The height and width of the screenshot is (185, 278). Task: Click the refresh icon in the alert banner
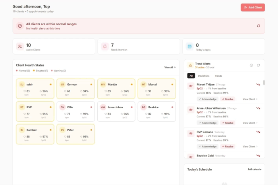coord(259,26)
